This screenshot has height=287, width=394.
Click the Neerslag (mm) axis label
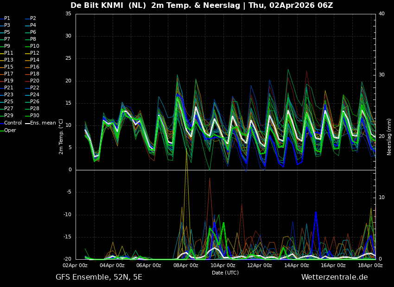tap(389, 137)
